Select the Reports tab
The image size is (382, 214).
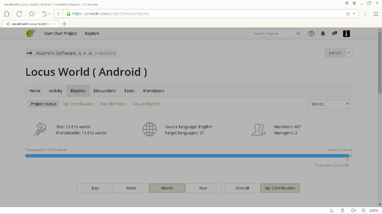coord(78,91)
